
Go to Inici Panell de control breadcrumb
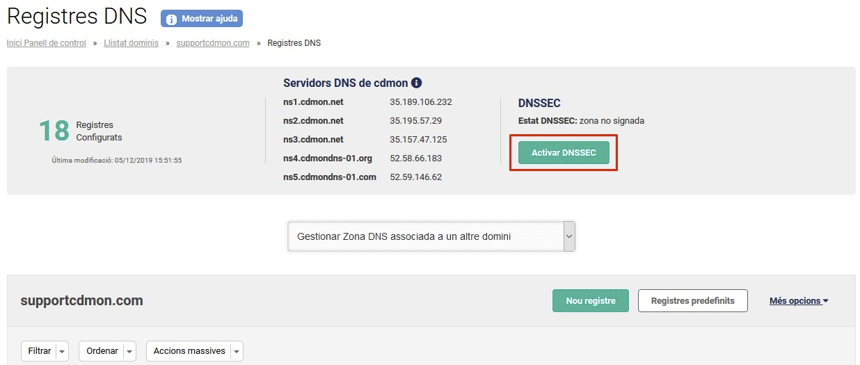(47, 43)
